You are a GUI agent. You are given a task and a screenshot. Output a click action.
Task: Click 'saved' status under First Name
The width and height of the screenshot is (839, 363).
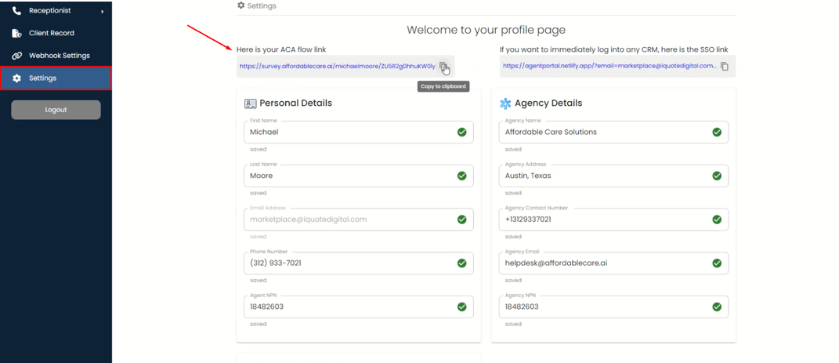(258, 150)
